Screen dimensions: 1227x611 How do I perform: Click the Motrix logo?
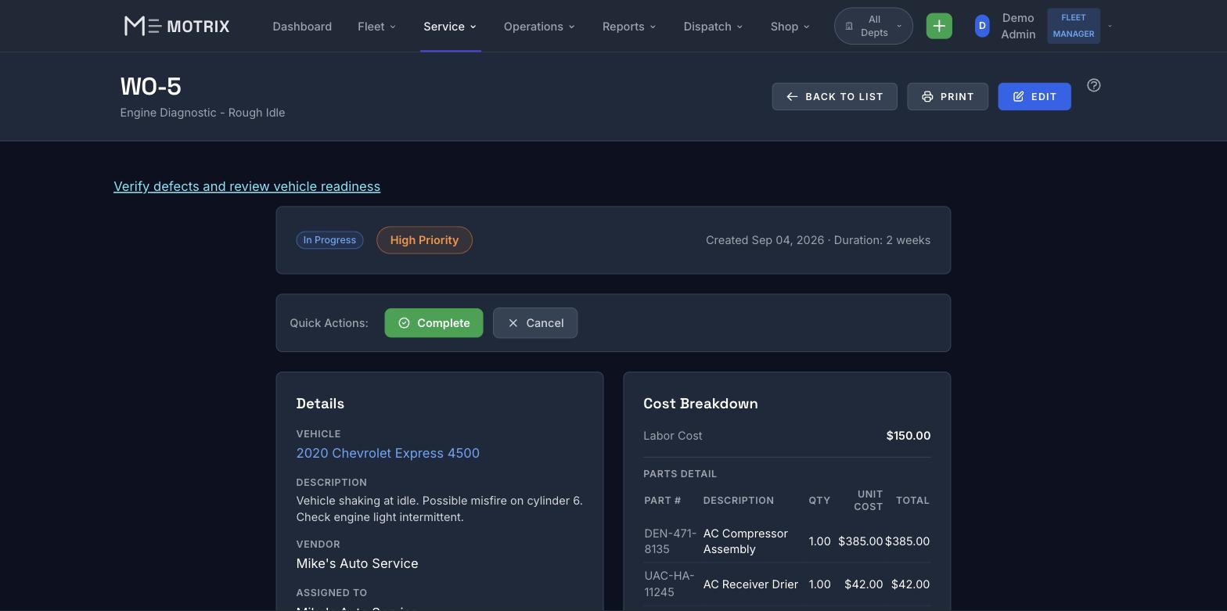[x=177, y=26]
